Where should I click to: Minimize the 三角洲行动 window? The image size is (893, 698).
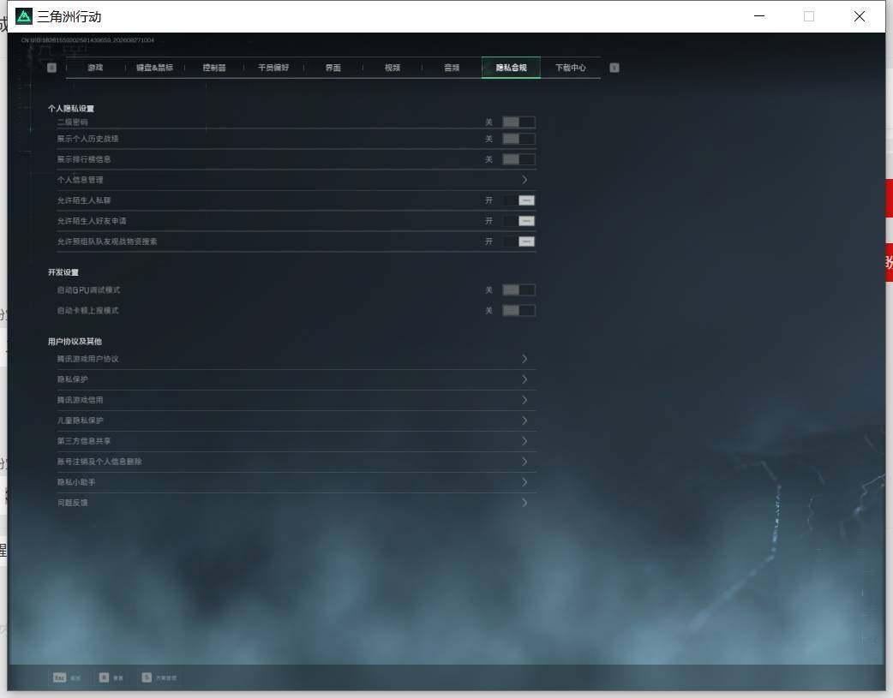pos(759,16)
